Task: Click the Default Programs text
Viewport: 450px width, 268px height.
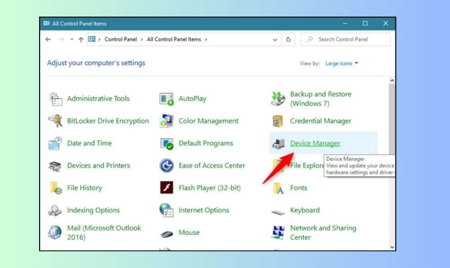Action: (206, 143)
